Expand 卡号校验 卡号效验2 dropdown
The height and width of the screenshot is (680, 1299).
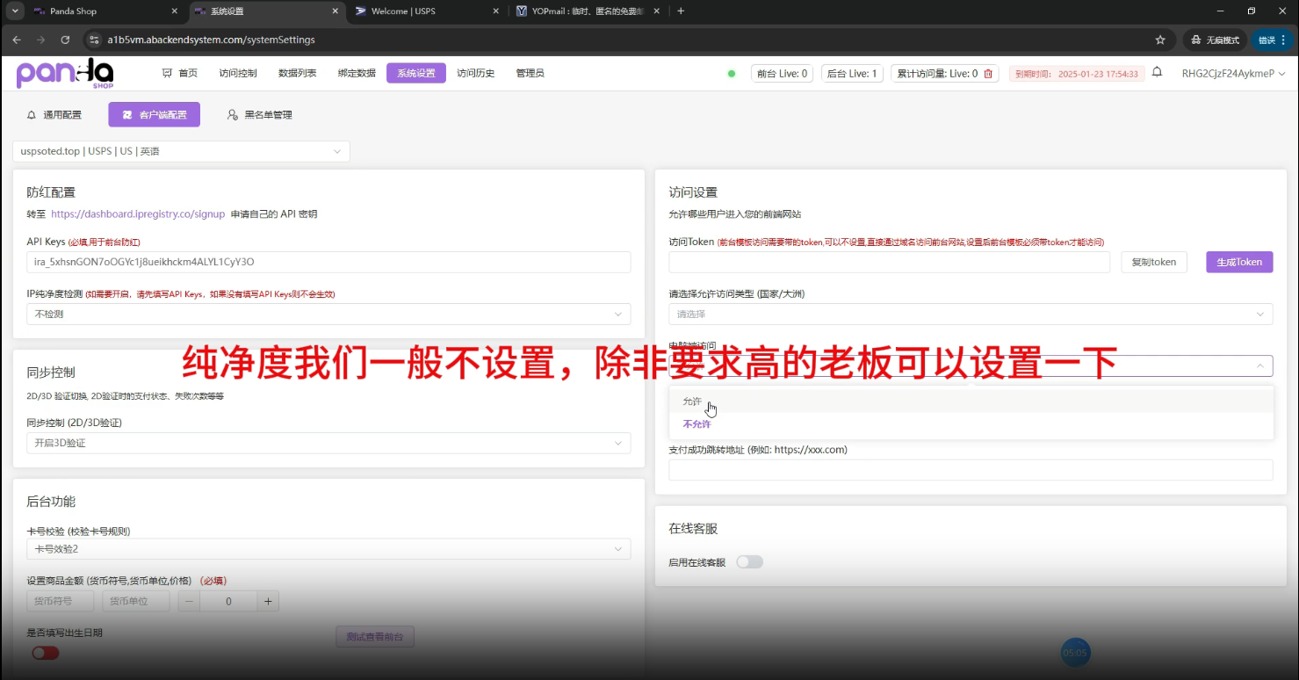coord(328,549)
